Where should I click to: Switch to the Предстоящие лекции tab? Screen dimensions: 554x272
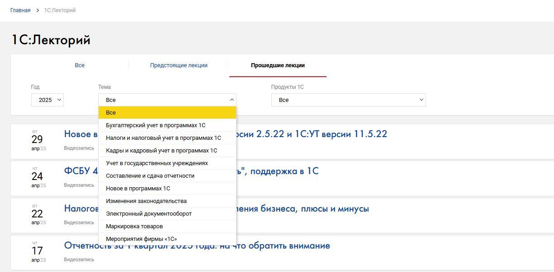(x=179, y=65)
